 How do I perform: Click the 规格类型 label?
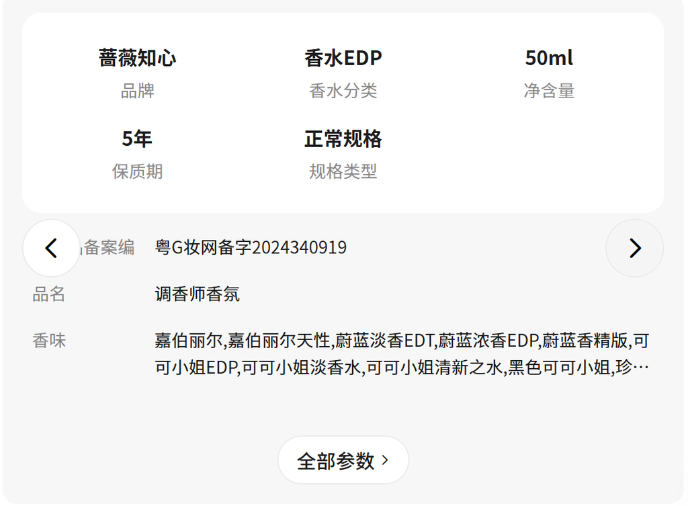343,172
